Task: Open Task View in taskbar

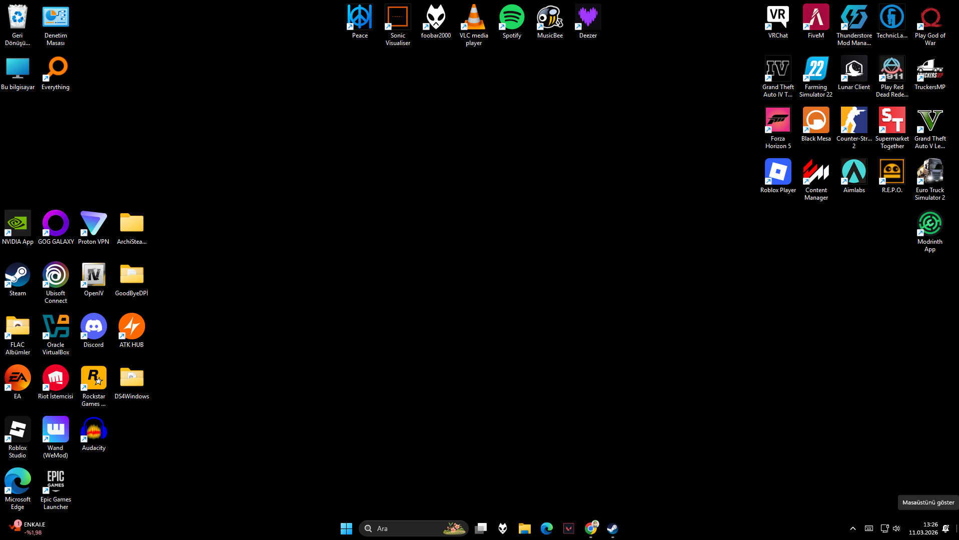Action: tap(481, 528)
